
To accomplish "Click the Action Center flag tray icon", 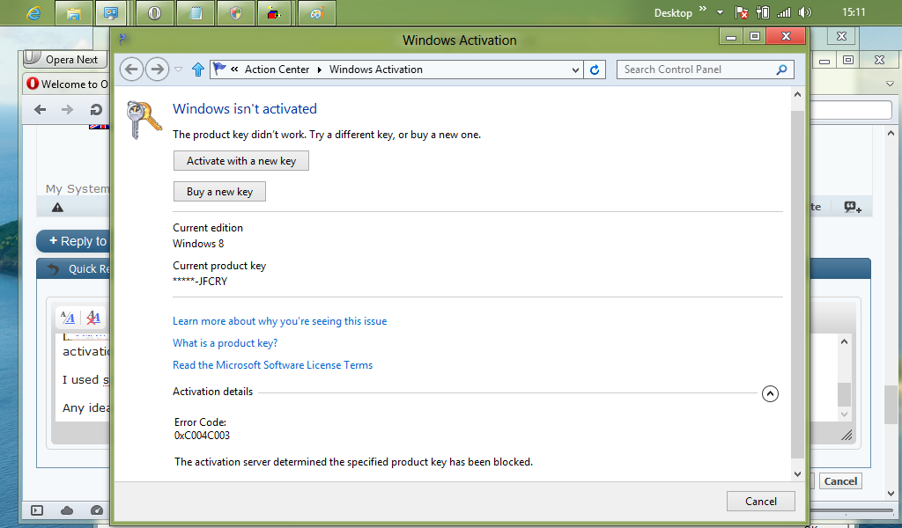I will coord(742,12).
